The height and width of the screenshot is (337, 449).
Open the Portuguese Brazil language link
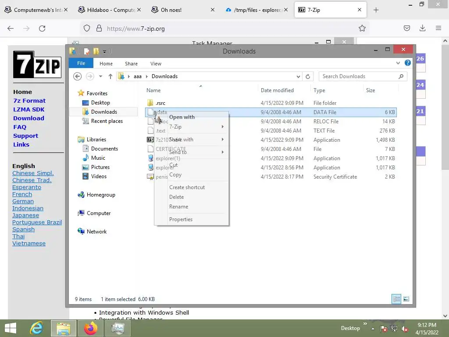[37, 222]
